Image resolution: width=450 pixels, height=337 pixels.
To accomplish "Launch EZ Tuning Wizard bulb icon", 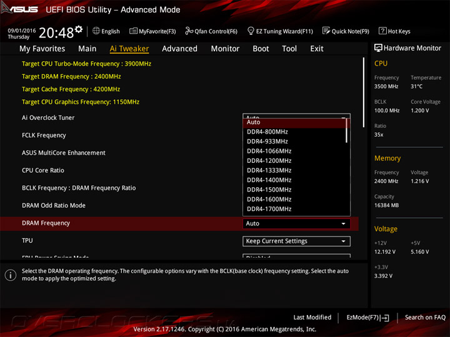I will coord(251,31).
